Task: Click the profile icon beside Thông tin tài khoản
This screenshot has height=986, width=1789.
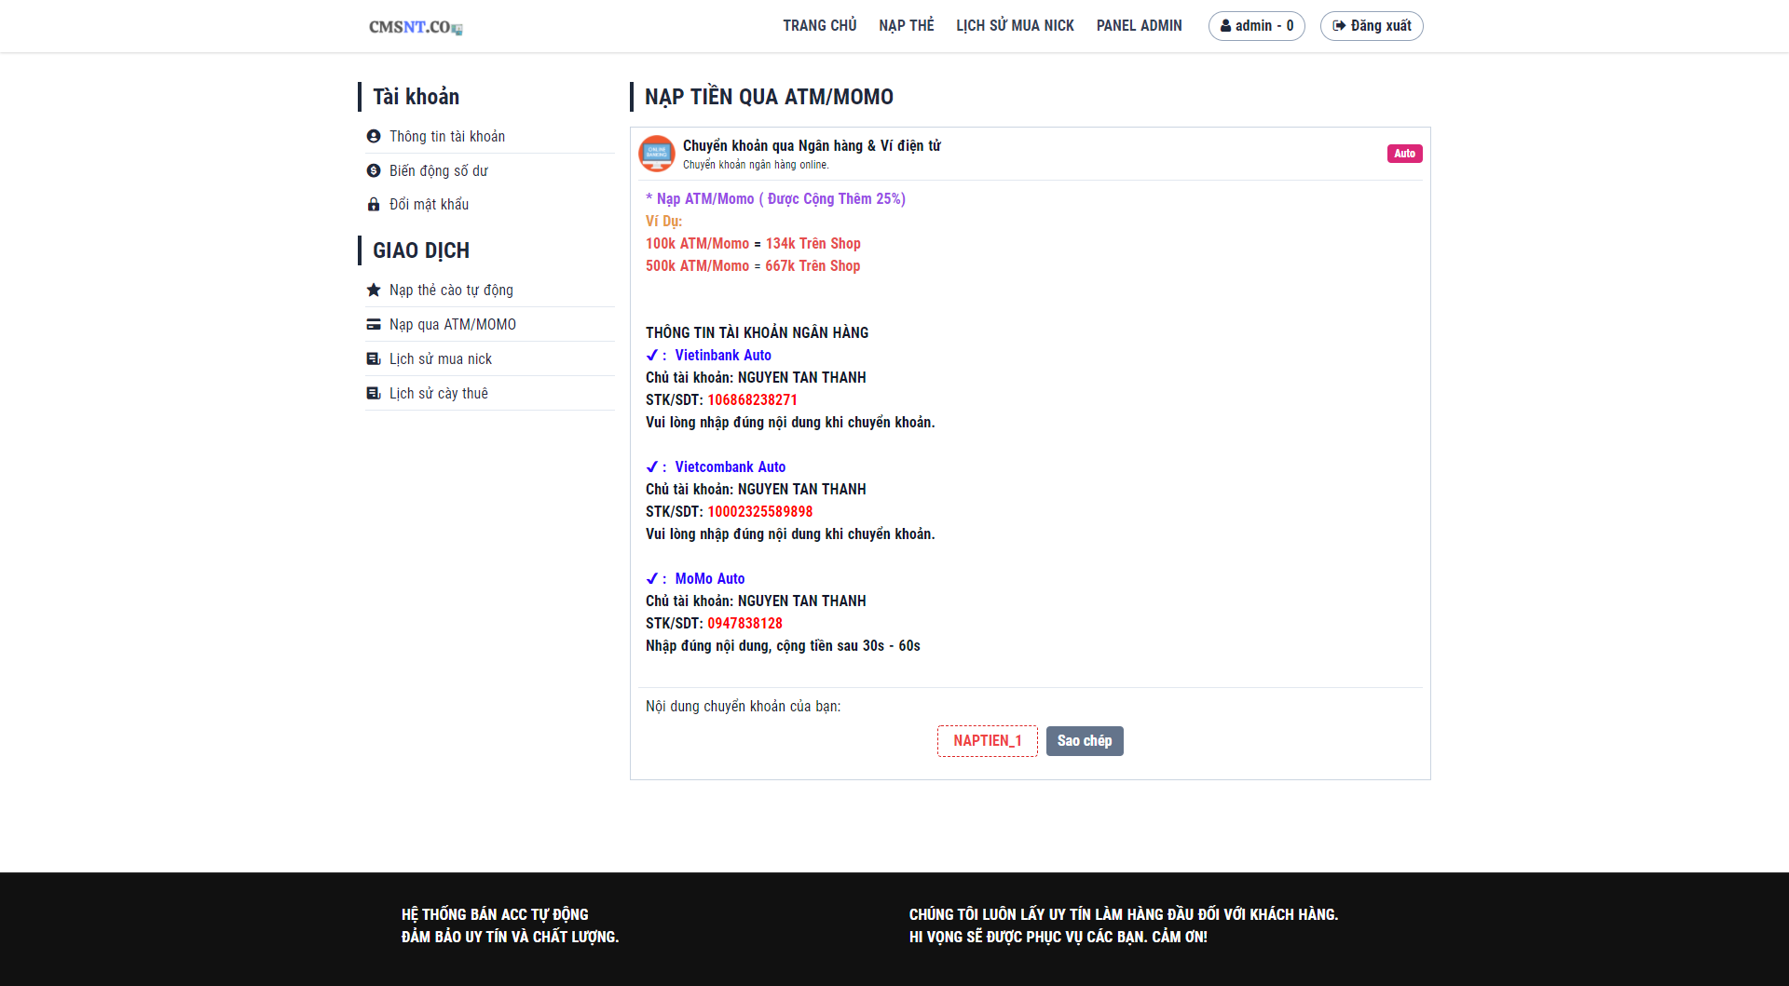Action: [x=374, y=137]
